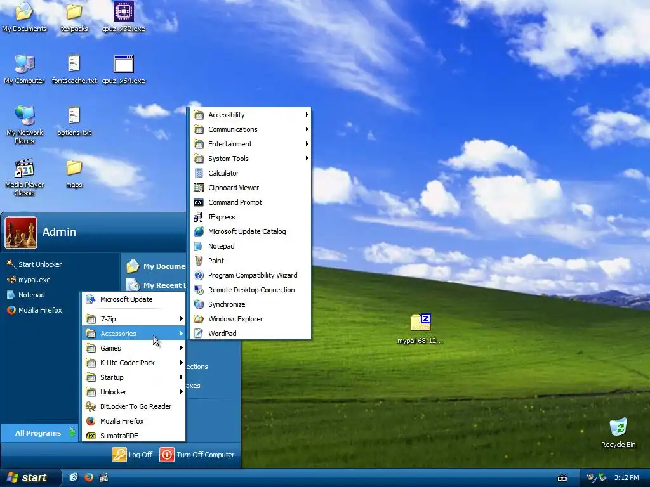Screen dimensions: 650x487
Task: Select the maps folder icon
Action: tap(74, 174)
